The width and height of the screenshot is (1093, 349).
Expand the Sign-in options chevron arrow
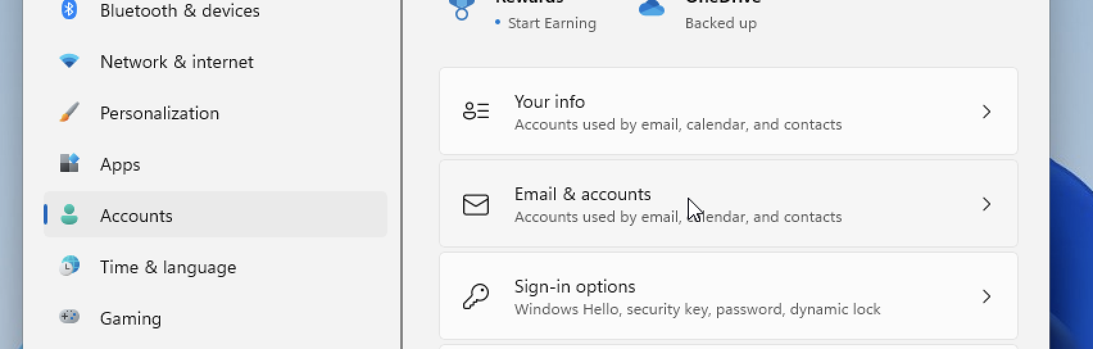987,297
